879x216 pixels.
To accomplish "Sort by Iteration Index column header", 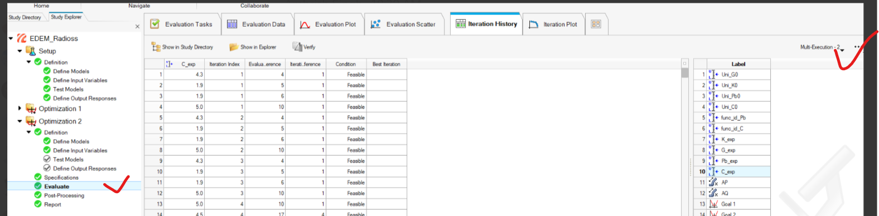I will click(225, 64).
